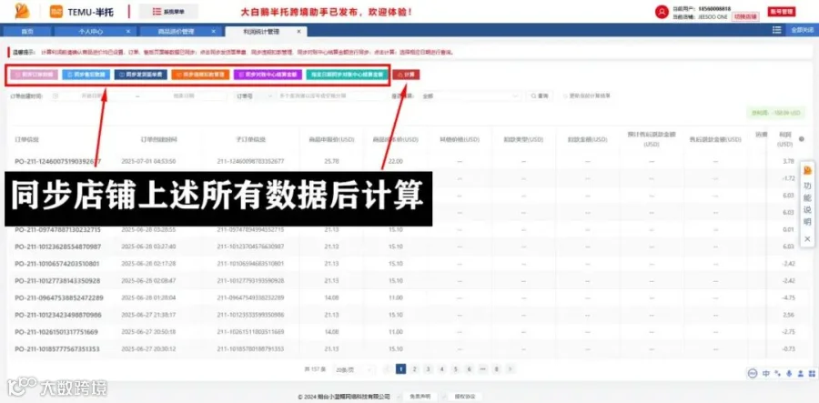Click order PO-211-10106574203510801
This screenshot has width=819, height=403.
pyautogui.click(x=57, y=264)
